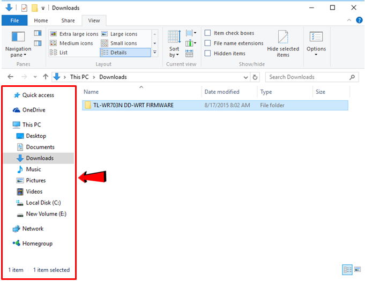Switch to details view status button
365x281 pixels.
click(347, 270)
